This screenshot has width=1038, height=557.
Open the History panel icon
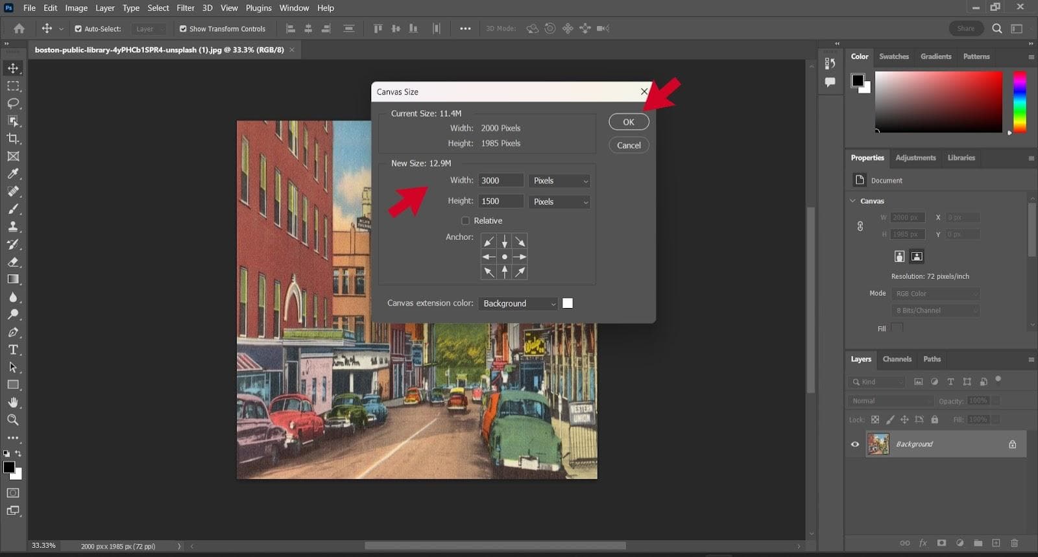(830, 64)
